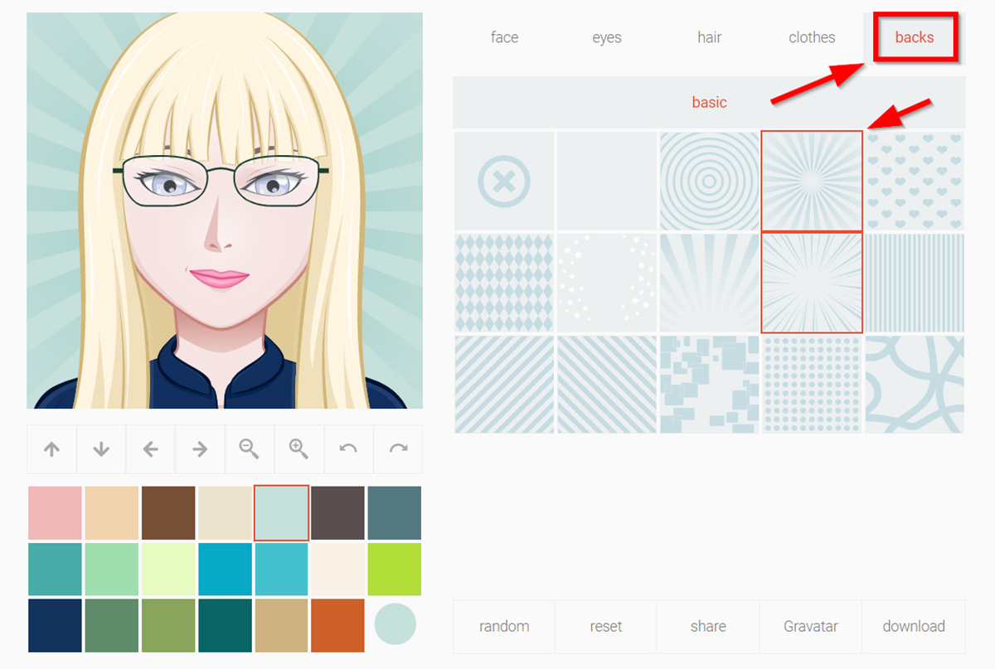Switch to the clothes tab

pos(812,37)
